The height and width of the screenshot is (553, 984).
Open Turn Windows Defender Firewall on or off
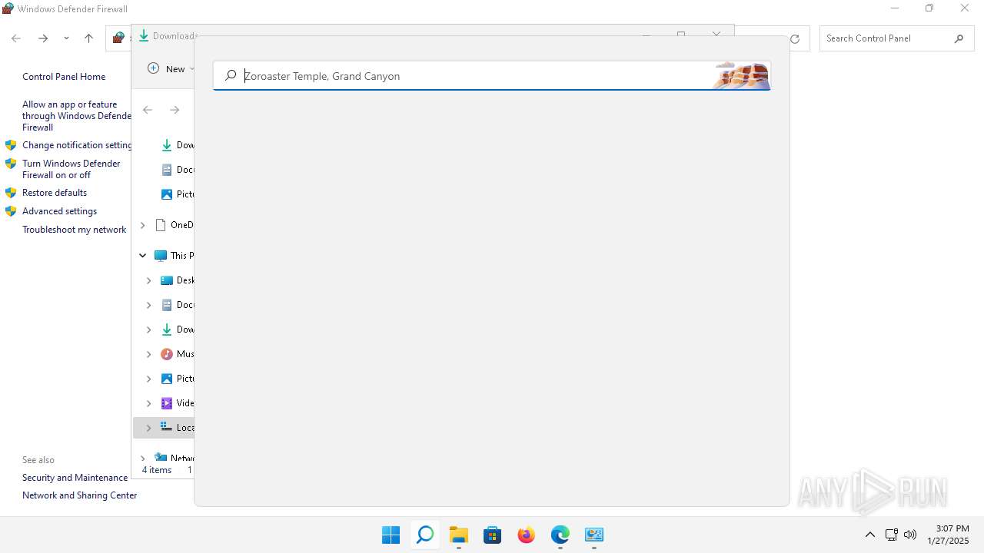[71, 169]
